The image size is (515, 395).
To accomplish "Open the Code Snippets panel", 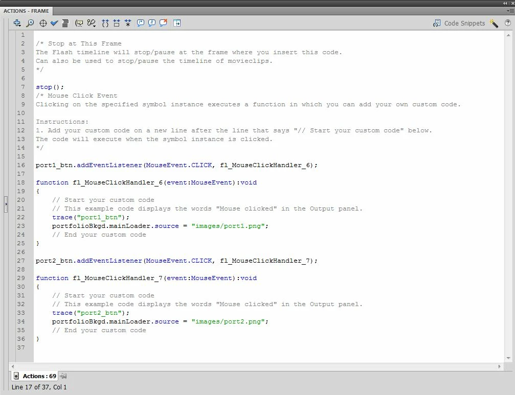I will (459, 24).
